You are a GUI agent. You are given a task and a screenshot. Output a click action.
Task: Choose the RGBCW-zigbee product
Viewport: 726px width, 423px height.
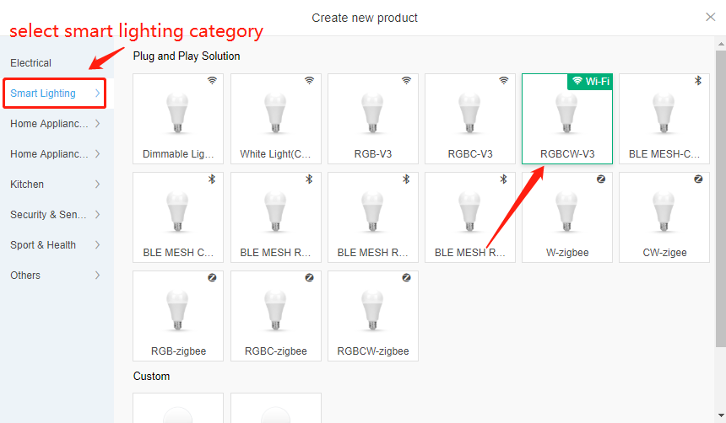373,316
